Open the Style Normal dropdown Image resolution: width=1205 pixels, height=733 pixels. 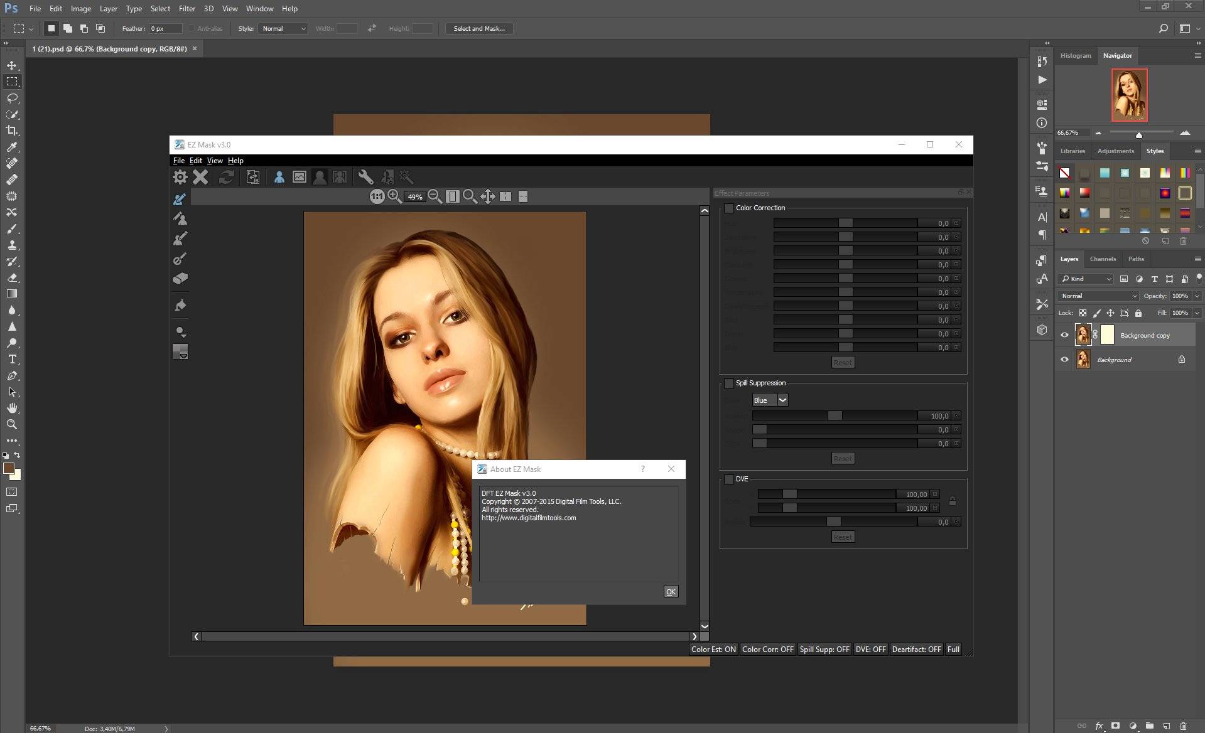(283, 28)
